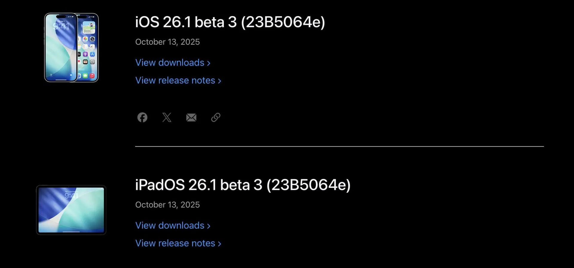Select the iOS 26.1 beta 3 heading
Viewport: 574px width, 268px height.
click(x=230, y=22)
